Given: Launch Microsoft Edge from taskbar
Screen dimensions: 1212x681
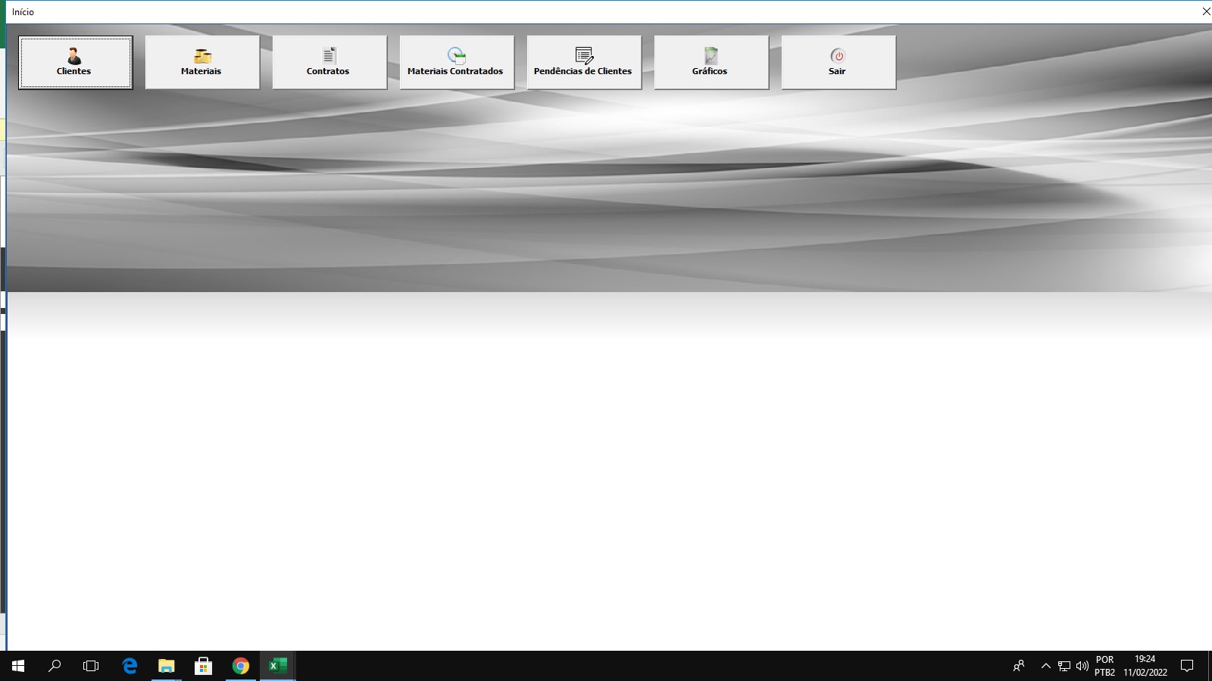Looking at the screenshot, I should 130,666.
